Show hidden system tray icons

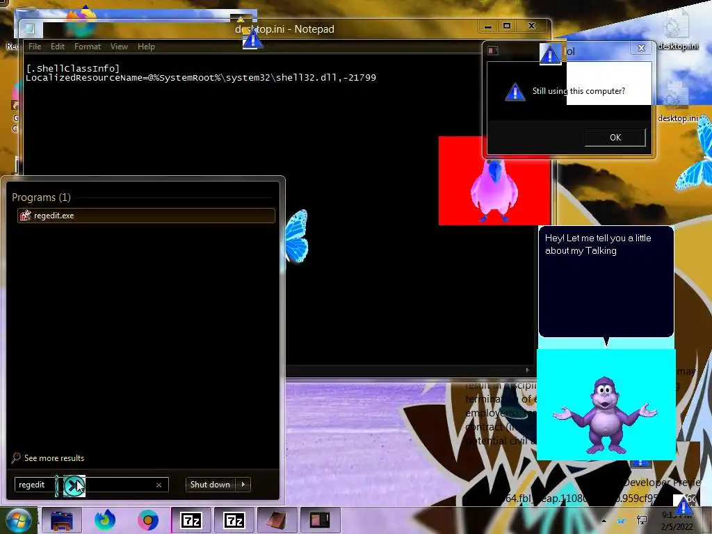pyautogui.click(x=604, y=521)
